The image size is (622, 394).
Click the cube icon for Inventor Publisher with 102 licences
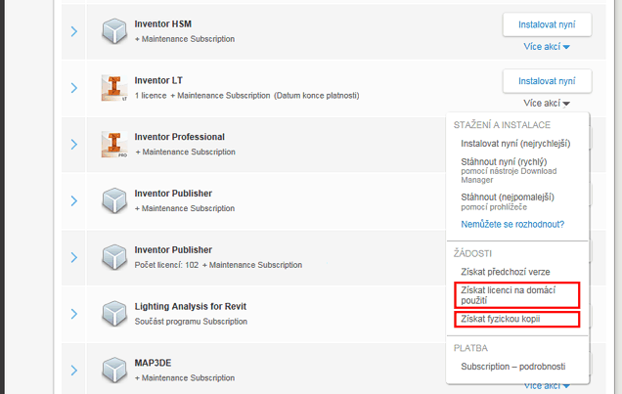(x=114, y=257)
